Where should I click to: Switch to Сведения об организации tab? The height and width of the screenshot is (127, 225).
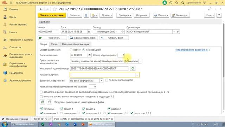coord(76,44)
